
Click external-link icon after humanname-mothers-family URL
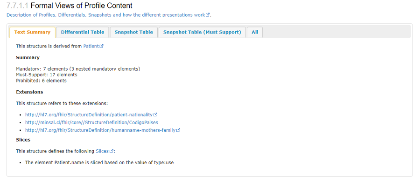coord(178,130)
